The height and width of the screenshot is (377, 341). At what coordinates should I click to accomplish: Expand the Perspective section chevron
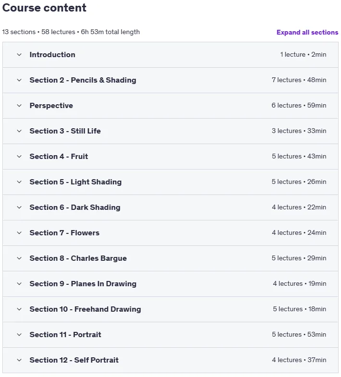pyautogui.click(x=19, y=106)
